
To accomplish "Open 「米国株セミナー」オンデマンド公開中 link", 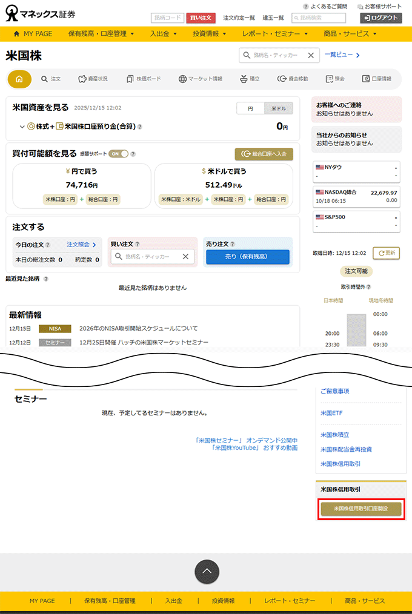I will (246, 441).
